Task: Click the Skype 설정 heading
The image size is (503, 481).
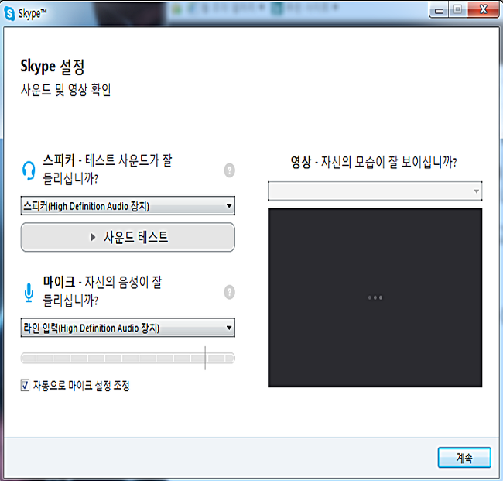Action: click(53, 67)
